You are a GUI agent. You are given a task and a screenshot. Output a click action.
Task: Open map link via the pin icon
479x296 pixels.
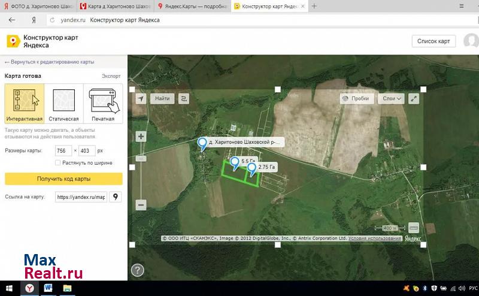pos(116,197)
